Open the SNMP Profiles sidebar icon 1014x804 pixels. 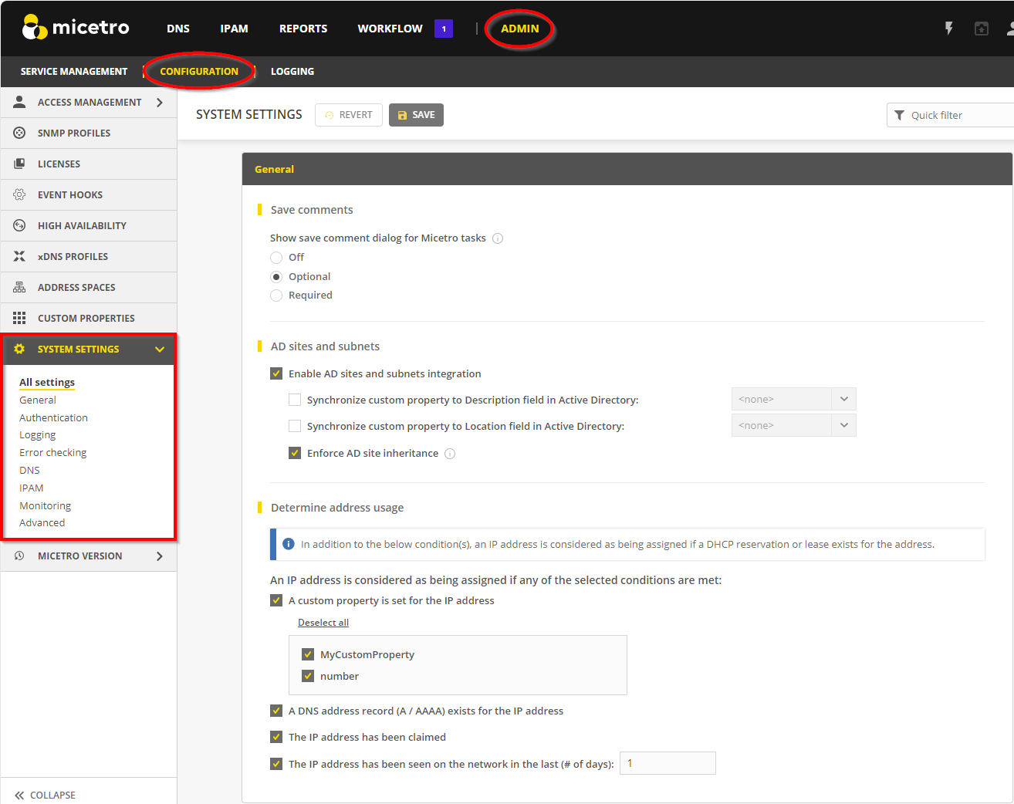point(19,133)
